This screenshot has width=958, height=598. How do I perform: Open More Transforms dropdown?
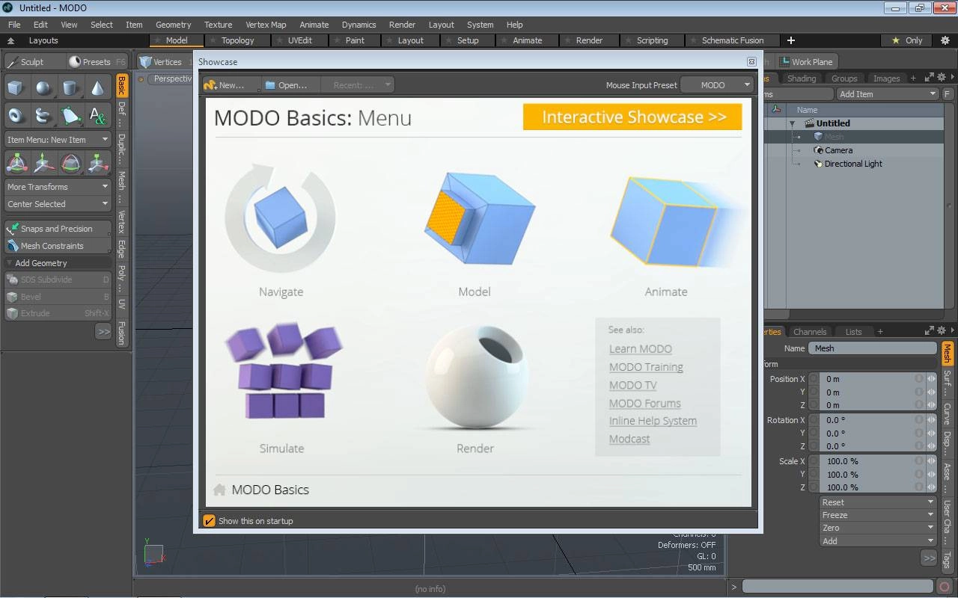click(x=58, y=187)
